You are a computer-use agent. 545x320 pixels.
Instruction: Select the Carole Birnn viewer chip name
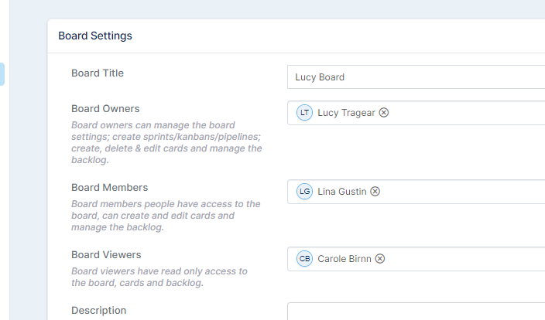[344, 259]
